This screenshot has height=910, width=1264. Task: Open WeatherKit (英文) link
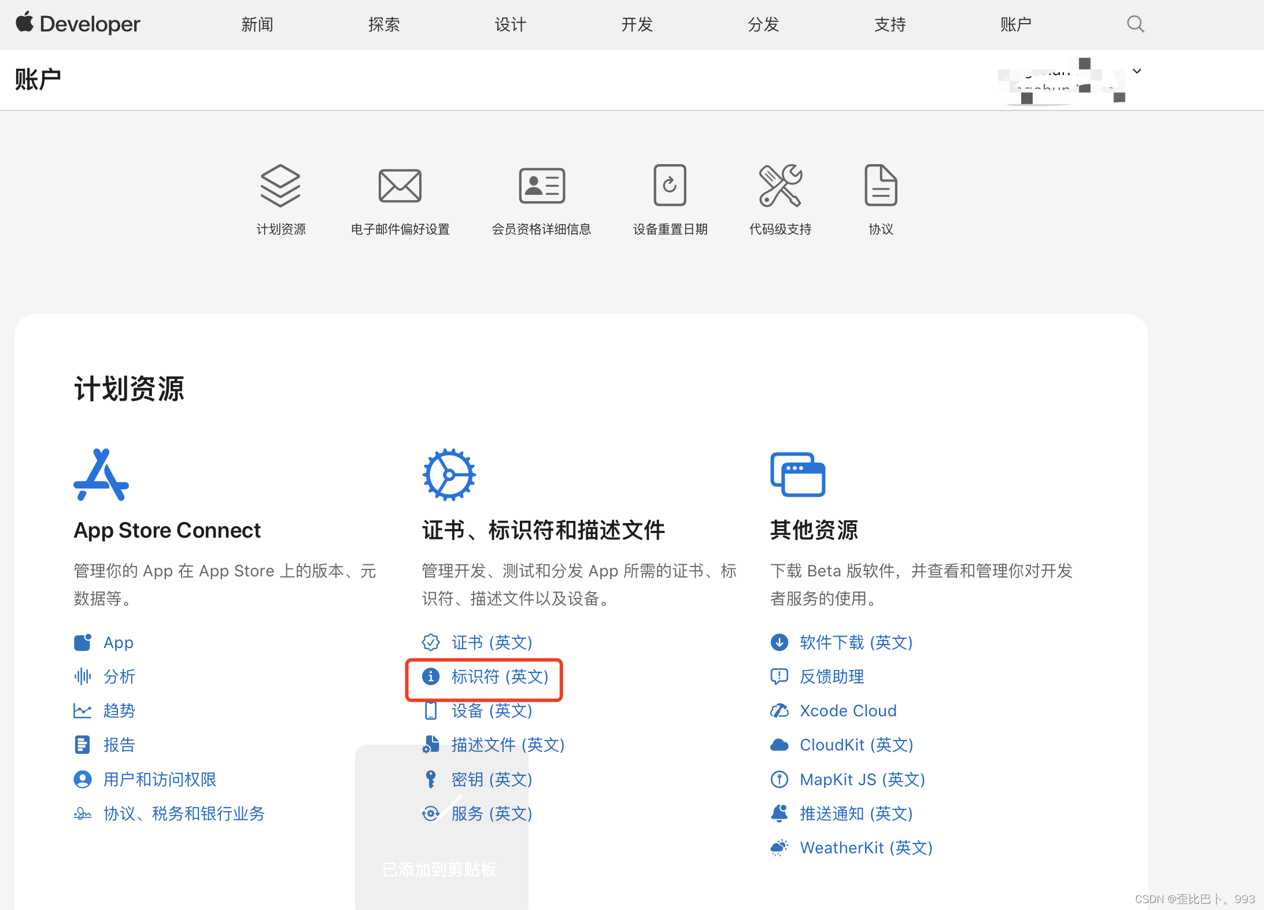coord(866,848)
